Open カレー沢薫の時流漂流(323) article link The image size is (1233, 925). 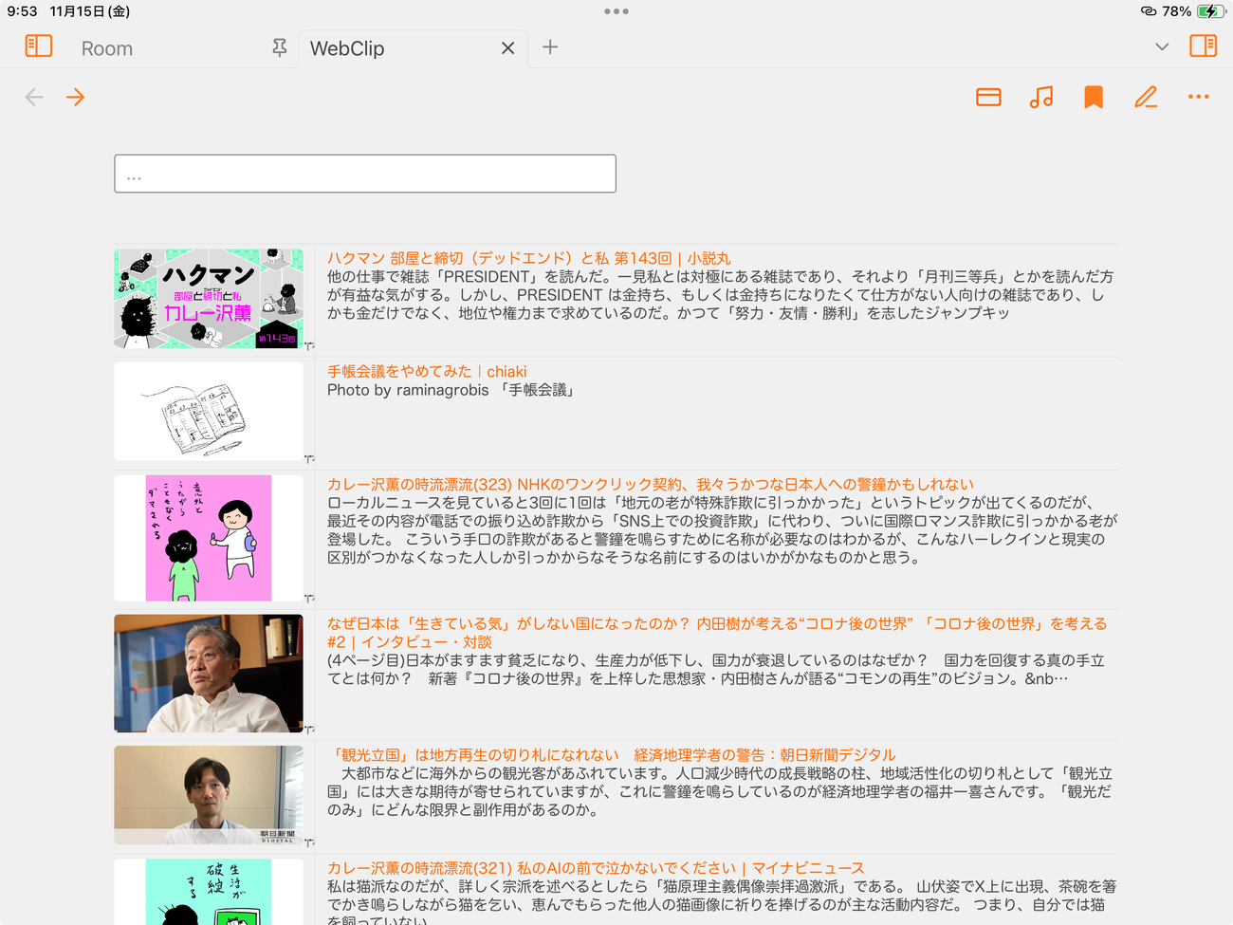click(651, 485)
